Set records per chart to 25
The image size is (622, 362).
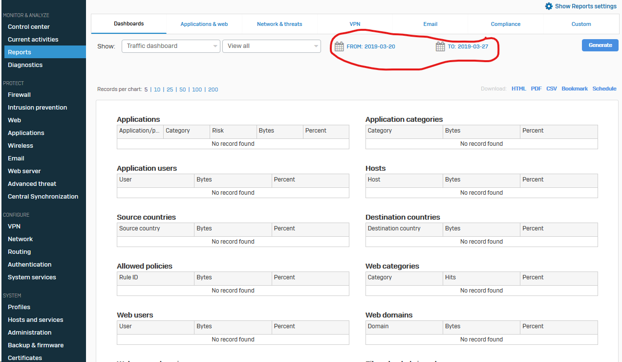(x=170, y=90)
